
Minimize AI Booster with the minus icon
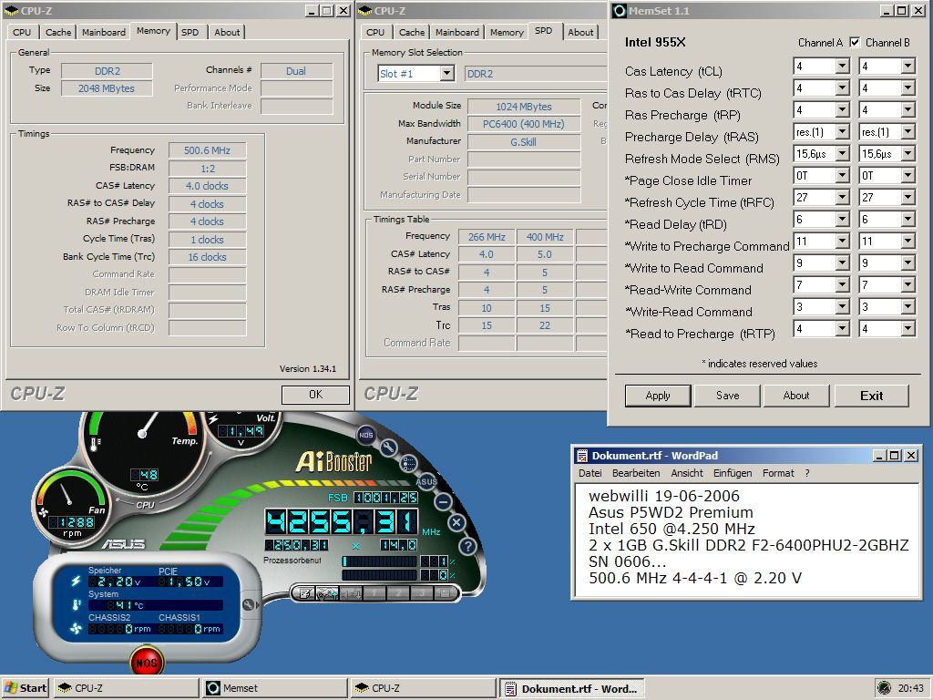click(443, 502)
